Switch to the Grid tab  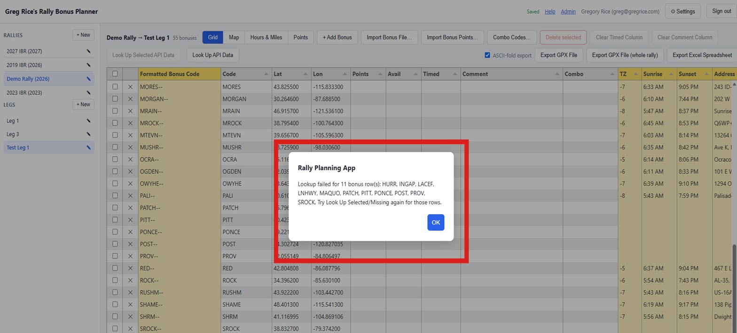213,38
